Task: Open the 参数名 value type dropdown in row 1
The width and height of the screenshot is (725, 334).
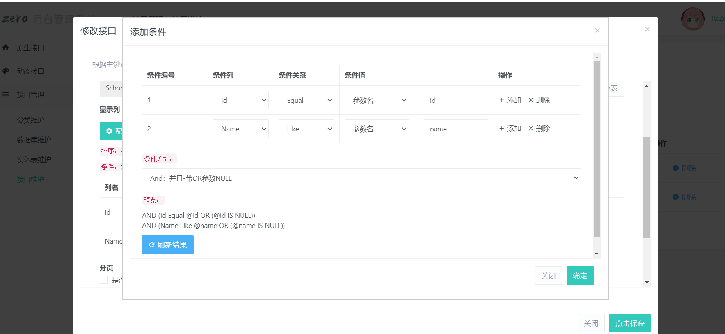Action: click(377, 100)
